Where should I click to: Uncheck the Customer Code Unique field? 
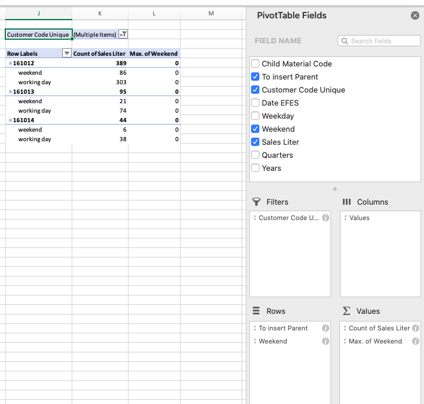pyautogui.click(x=255, y=90)
